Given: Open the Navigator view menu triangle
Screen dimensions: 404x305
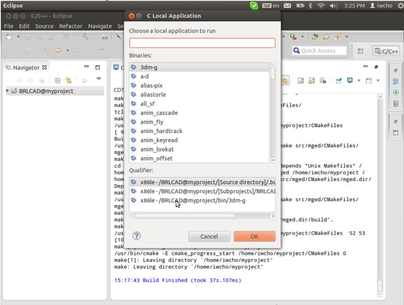Looking at the screenshot, I should click(98, 79).
